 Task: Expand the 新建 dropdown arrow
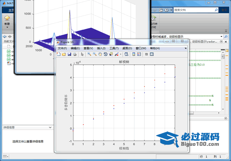tap(7, 27)
